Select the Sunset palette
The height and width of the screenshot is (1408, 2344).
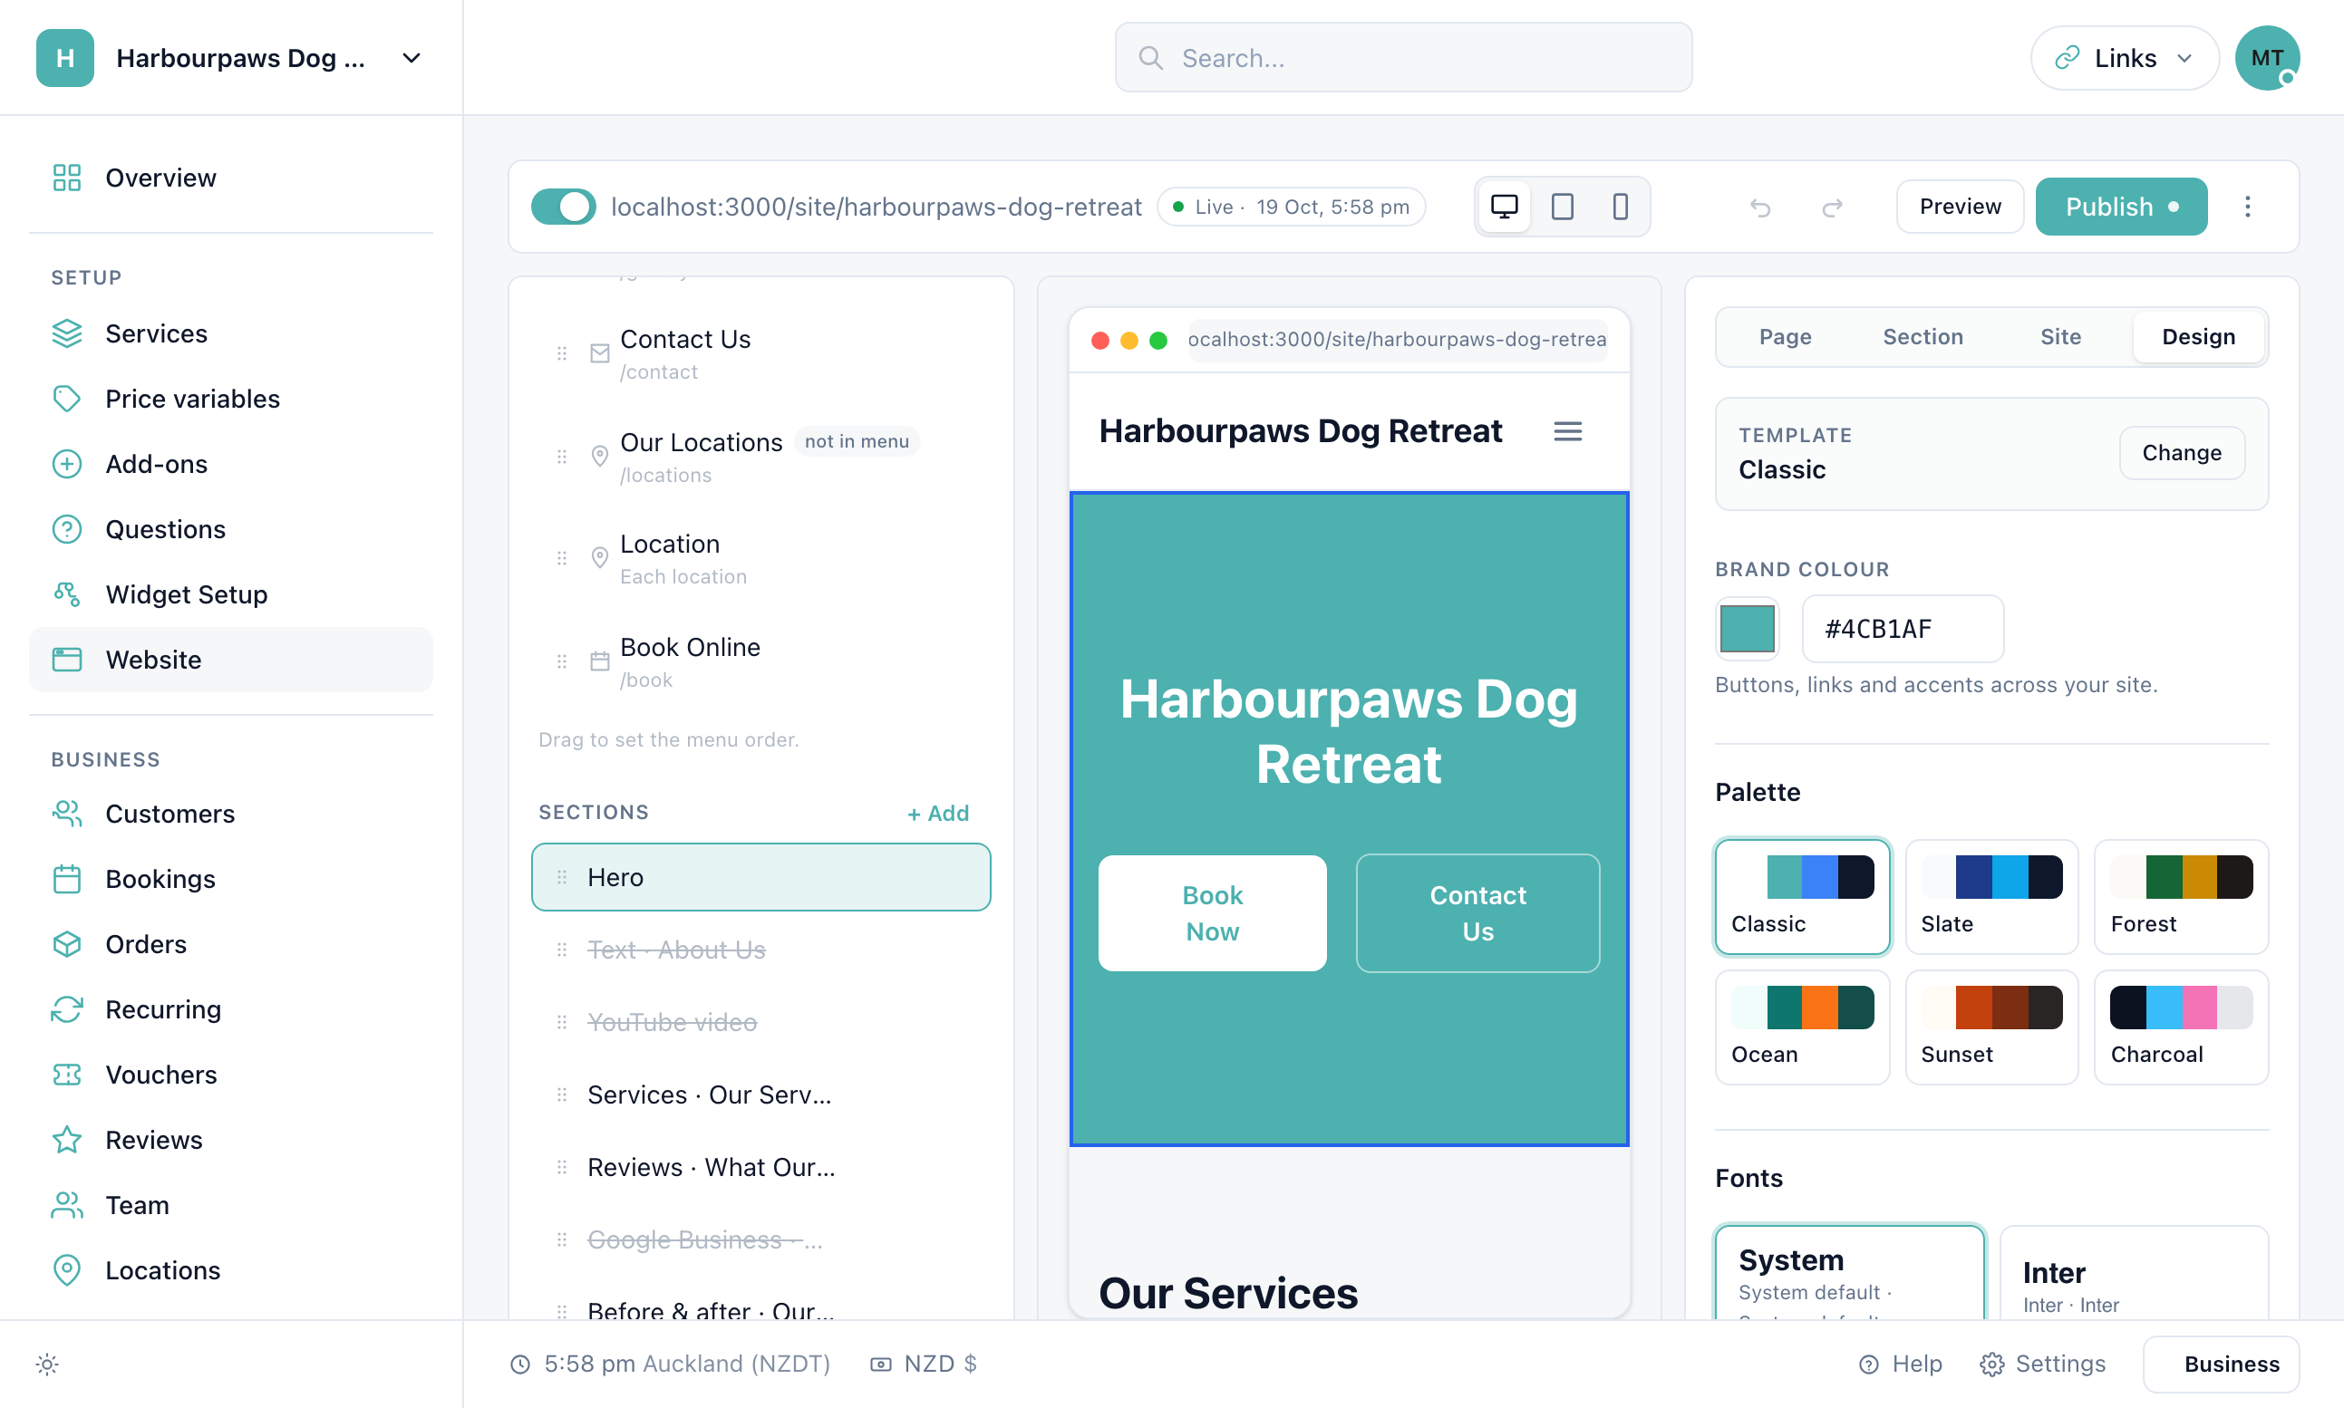pyautogui.click(x=1991, y=1027)
